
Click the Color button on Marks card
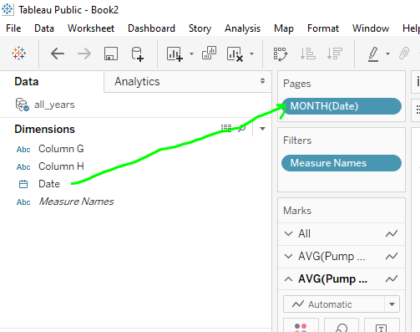[x=301, y=326]
